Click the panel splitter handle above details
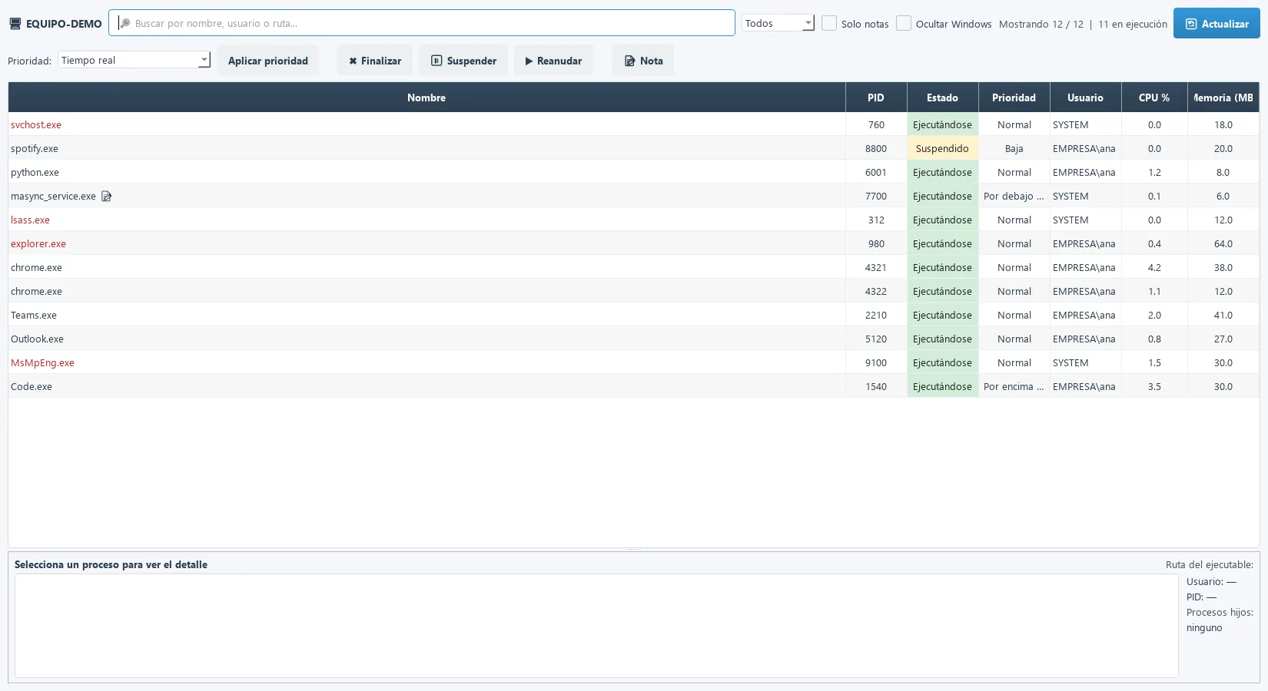 634,549
